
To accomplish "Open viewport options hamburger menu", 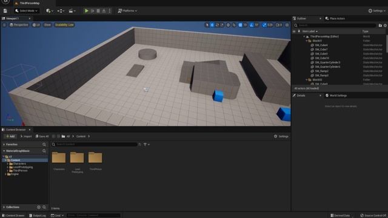I will coord(4,25).
